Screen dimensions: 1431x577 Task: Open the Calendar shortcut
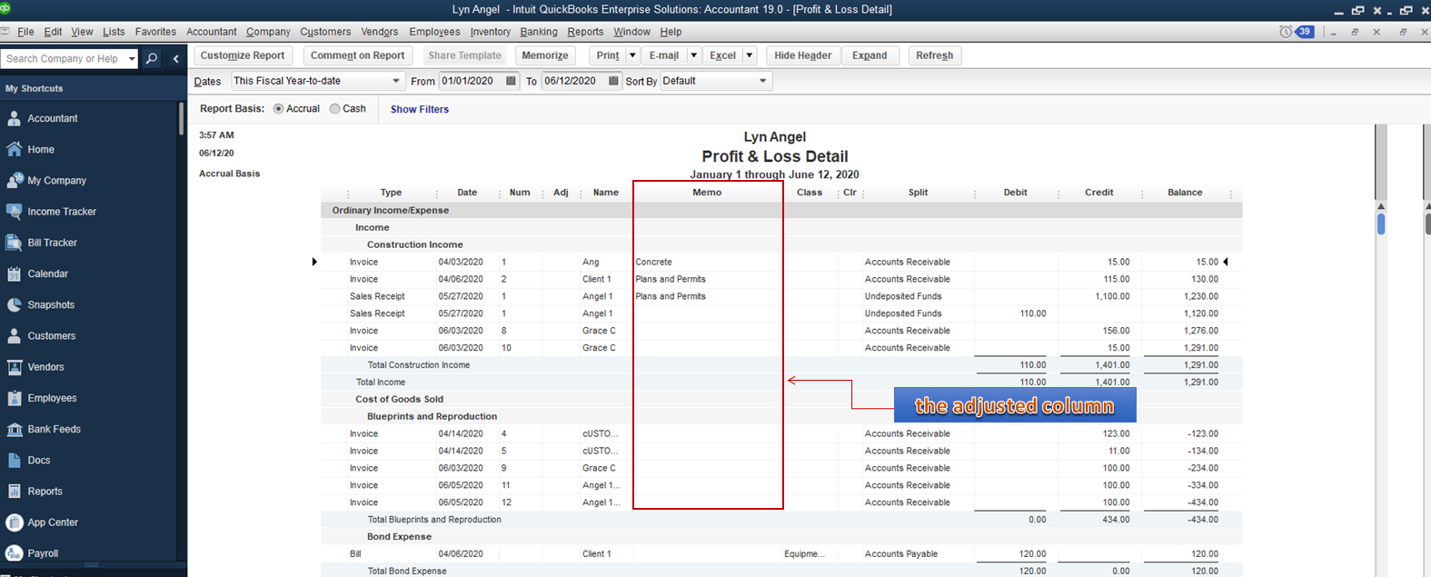point(47,274)
